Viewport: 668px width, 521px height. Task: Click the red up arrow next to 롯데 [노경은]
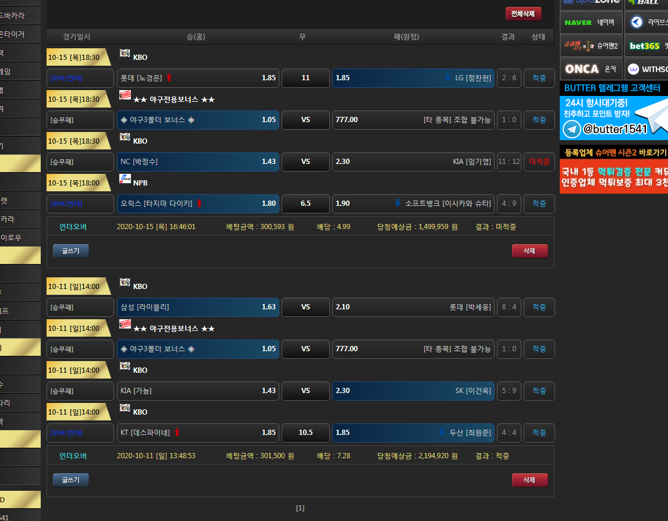click(x=169, y=78)
